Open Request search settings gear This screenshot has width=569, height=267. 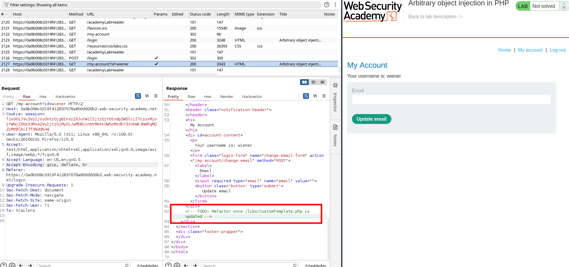click(12, 265)
